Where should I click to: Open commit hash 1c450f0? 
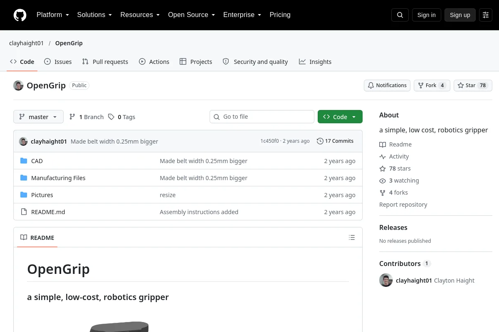(x=269, y=141)
